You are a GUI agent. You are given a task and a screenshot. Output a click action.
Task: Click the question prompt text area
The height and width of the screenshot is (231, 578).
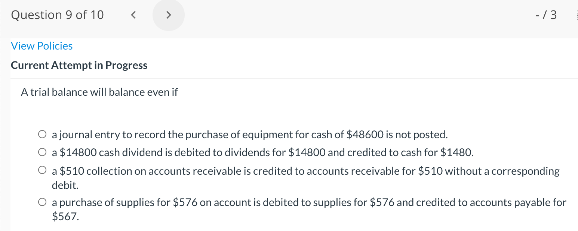[99, 92]
